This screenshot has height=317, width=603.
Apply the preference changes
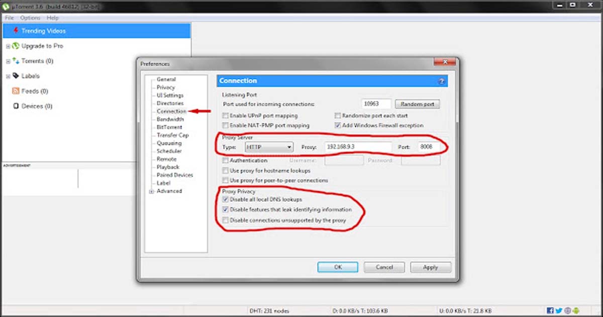pos(431,267)
